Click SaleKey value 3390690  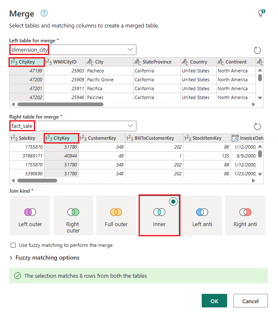[27, 174]
